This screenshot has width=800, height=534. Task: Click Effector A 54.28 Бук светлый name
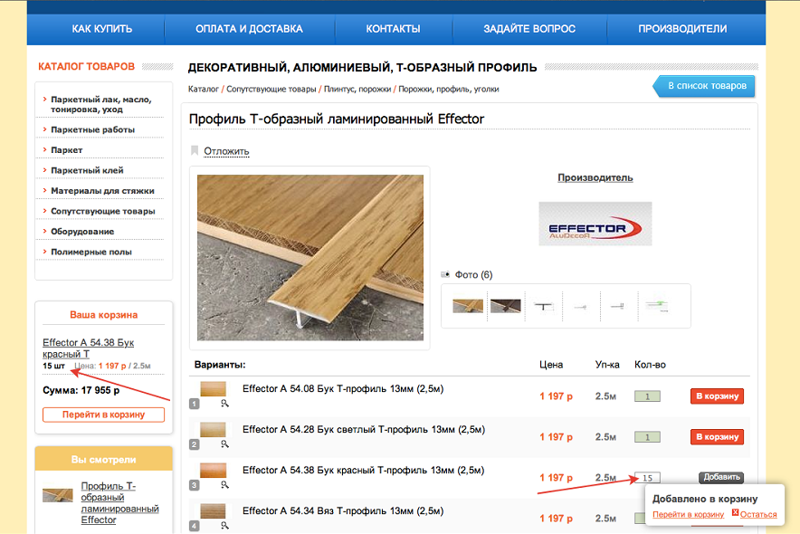tap(363, 430)
